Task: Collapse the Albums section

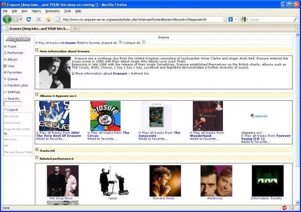Action: (x=37, y=94)
